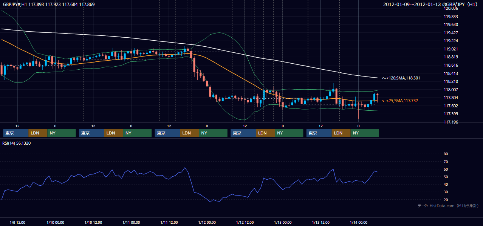
Task: Click RSI scale value 70
Action: (x=446, y=162)
